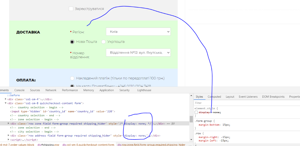This screenshot has width=300, height=146.
Task: Click the element.style selector
Action: [x=205, y=108]
